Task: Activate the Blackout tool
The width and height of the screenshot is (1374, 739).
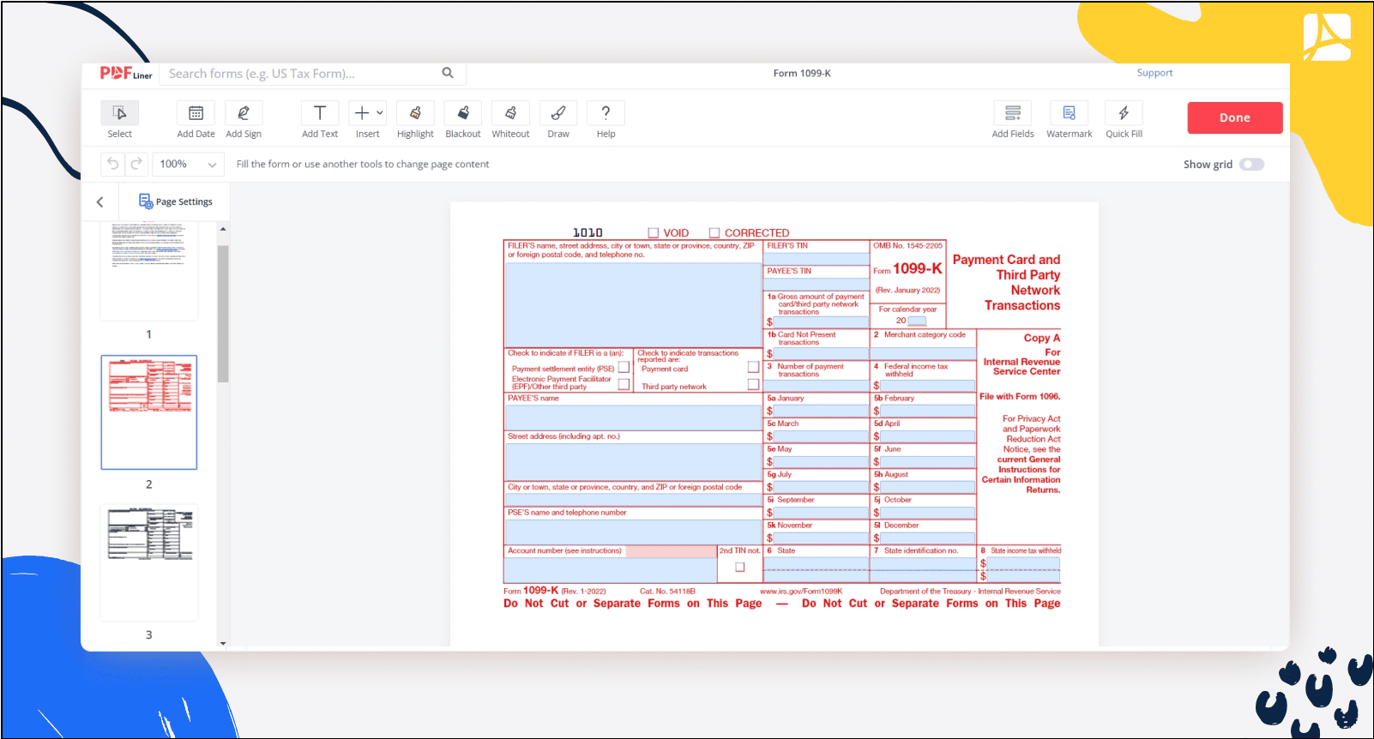Action: 463,113
